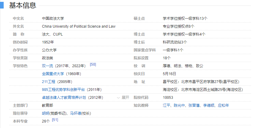Open 应松年 teacher link
The width and height of the screenshot is (254, 128).
pos(223,106)
